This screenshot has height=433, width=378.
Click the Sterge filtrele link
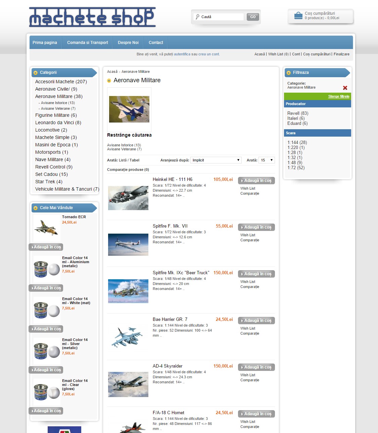(x=338, y=97)
